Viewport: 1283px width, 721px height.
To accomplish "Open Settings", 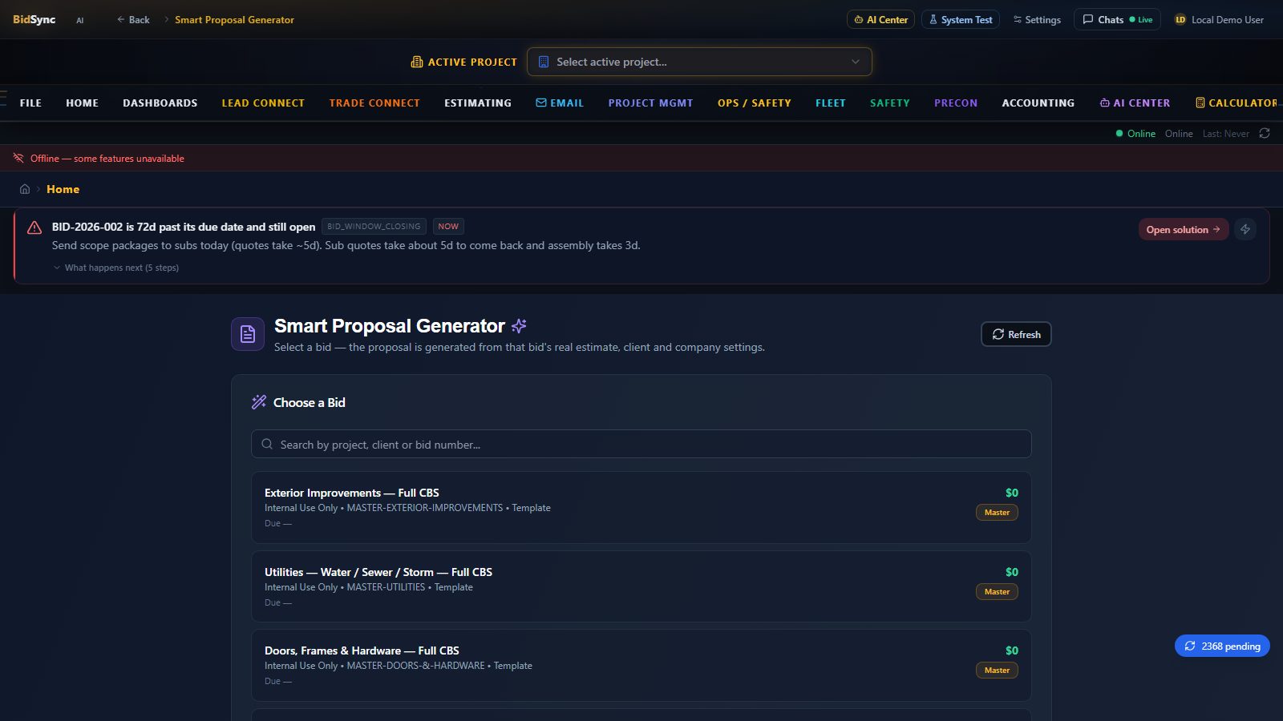I will click(x=1037, y=19).
